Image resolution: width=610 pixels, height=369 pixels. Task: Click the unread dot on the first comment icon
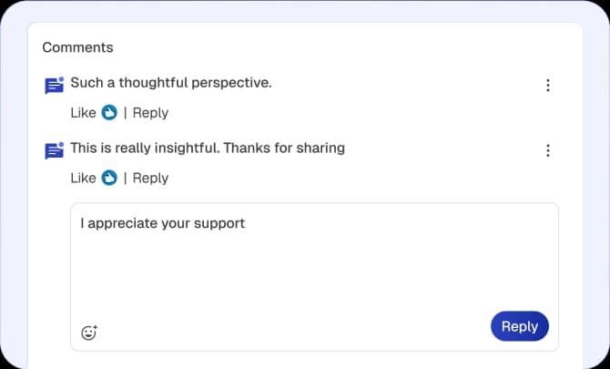[x=61, y=79]
